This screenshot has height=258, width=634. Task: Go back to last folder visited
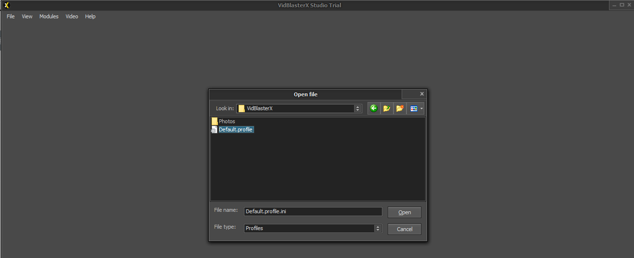(x=374, y=108)
